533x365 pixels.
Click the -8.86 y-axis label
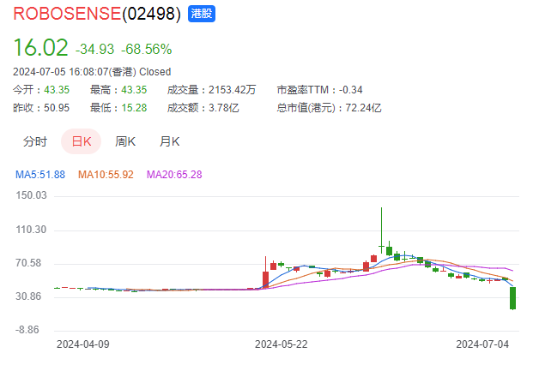[x=27, y=330]
